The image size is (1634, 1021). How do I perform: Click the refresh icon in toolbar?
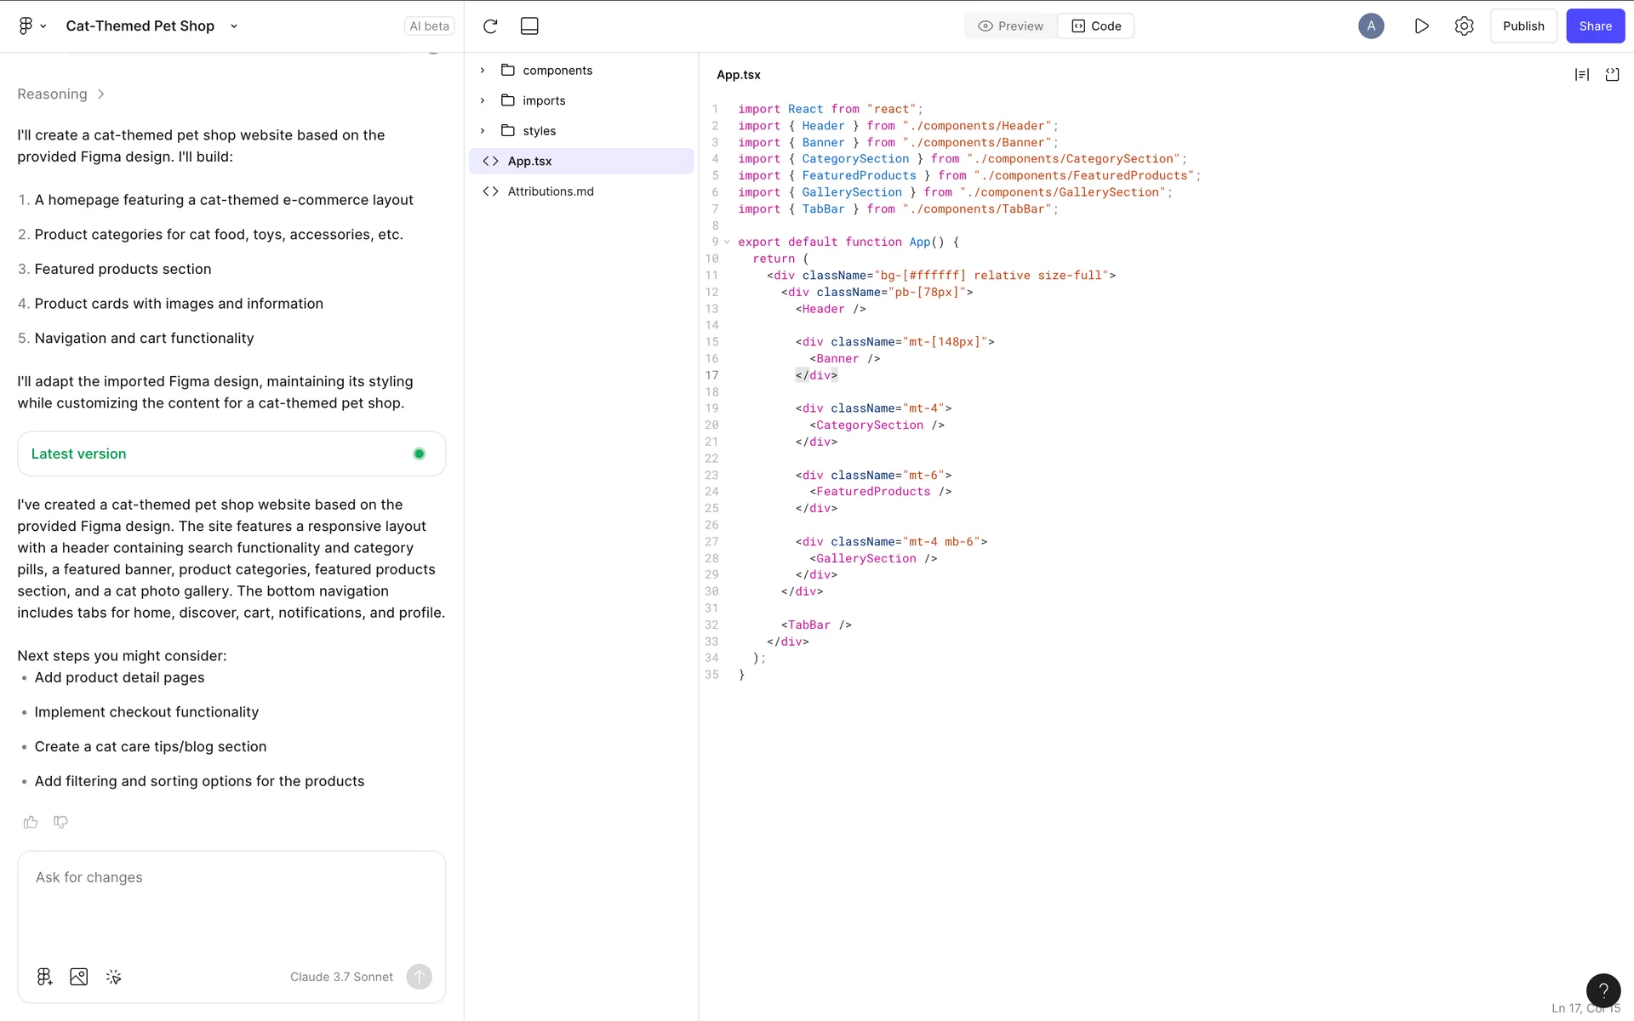click(x=490, y=26)
